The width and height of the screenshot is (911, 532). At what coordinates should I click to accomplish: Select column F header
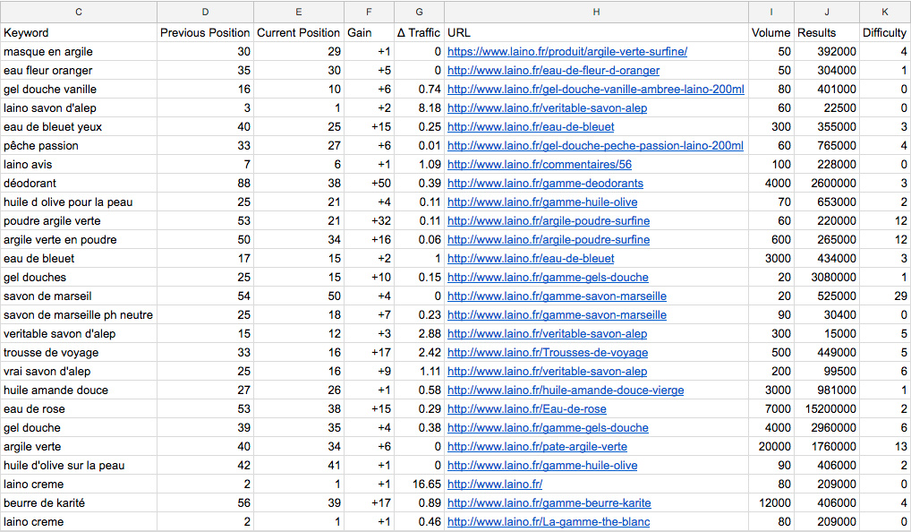(x=369, y=12)
